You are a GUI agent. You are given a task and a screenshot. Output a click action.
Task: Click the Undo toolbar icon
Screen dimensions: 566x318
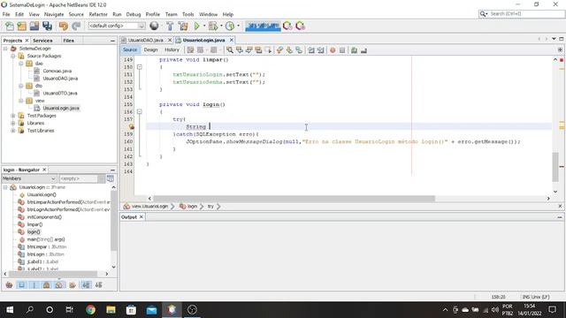pos(63,26)
